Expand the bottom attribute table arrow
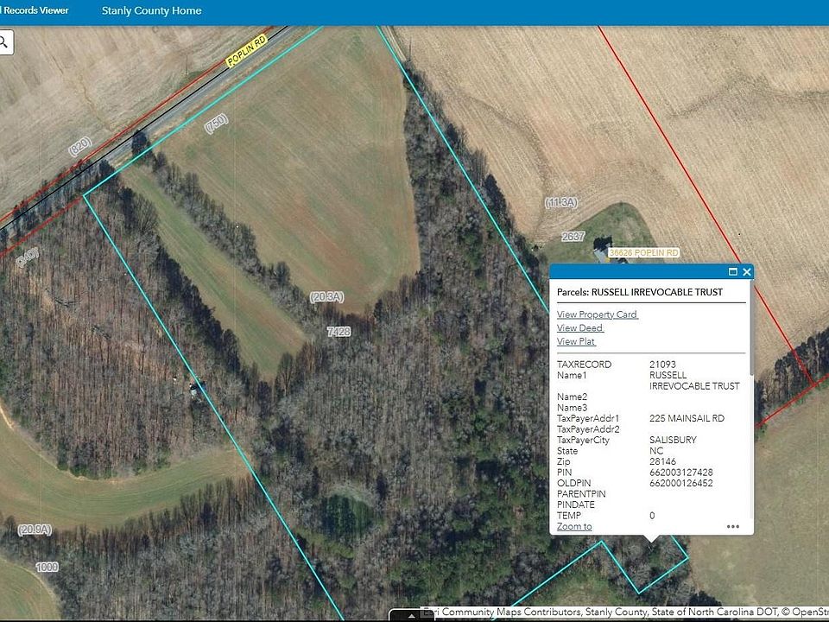829x622 pixels. pos(411,616)
